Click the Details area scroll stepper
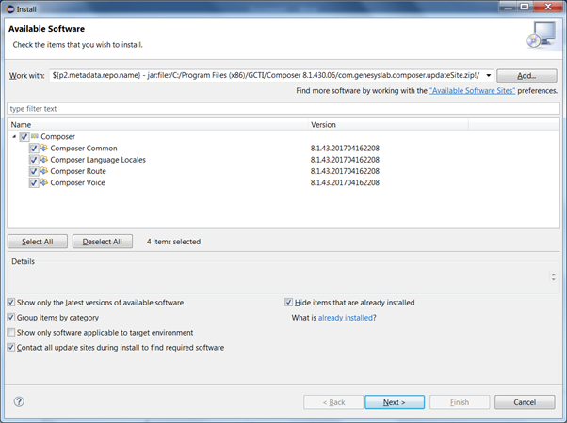Viewport: 567px width, 423px height. (553, 276)
